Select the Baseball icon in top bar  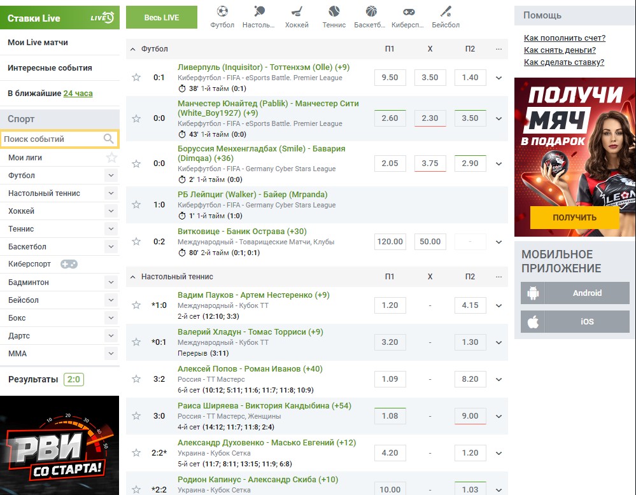446,11
